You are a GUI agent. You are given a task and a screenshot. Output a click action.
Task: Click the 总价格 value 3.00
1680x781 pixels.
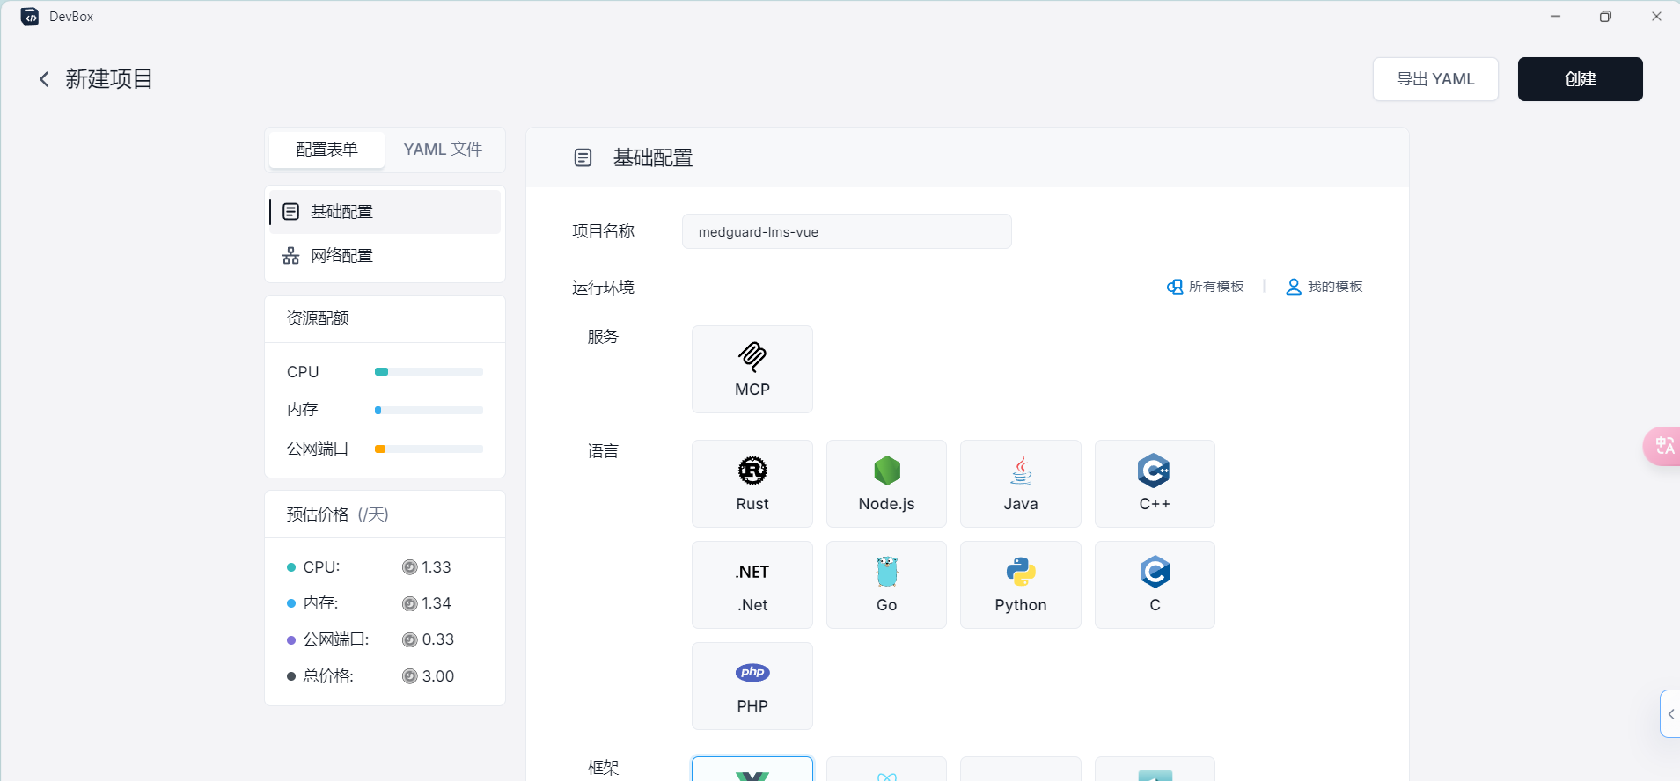point(437,676)
